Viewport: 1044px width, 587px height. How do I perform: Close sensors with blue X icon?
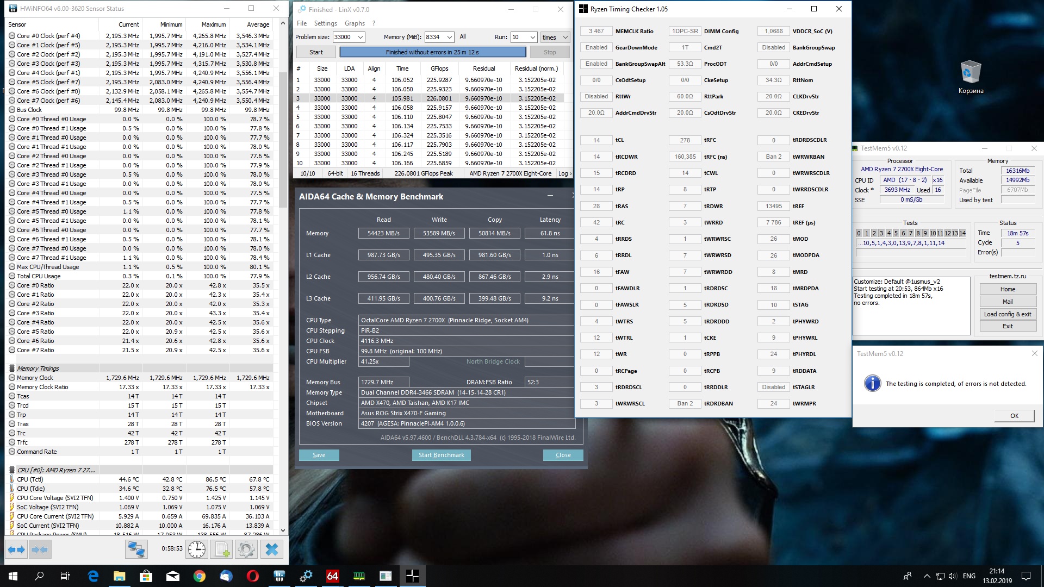pyautogui.click(x=271, y=550)
